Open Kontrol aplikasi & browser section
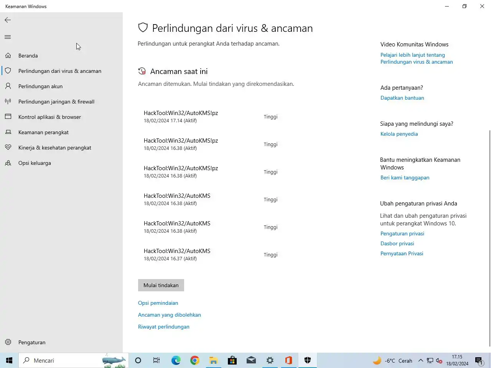This screenshot has width=491, height=368. coord(61,117)
